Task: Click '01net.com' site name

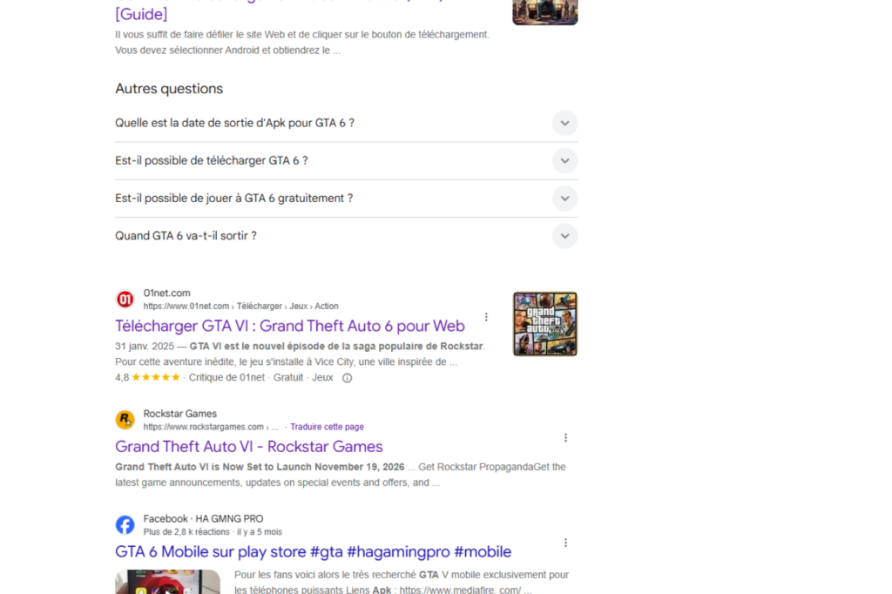Action: [x=166, y=293]
